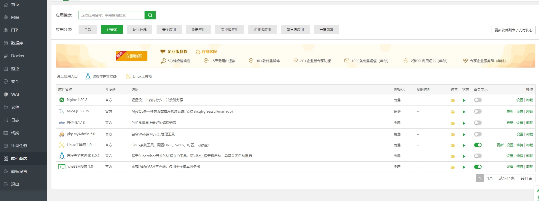This screenshot has height=201, width=539.
Task: Select the 一键部署 category tab
Action: pos(326,29)
